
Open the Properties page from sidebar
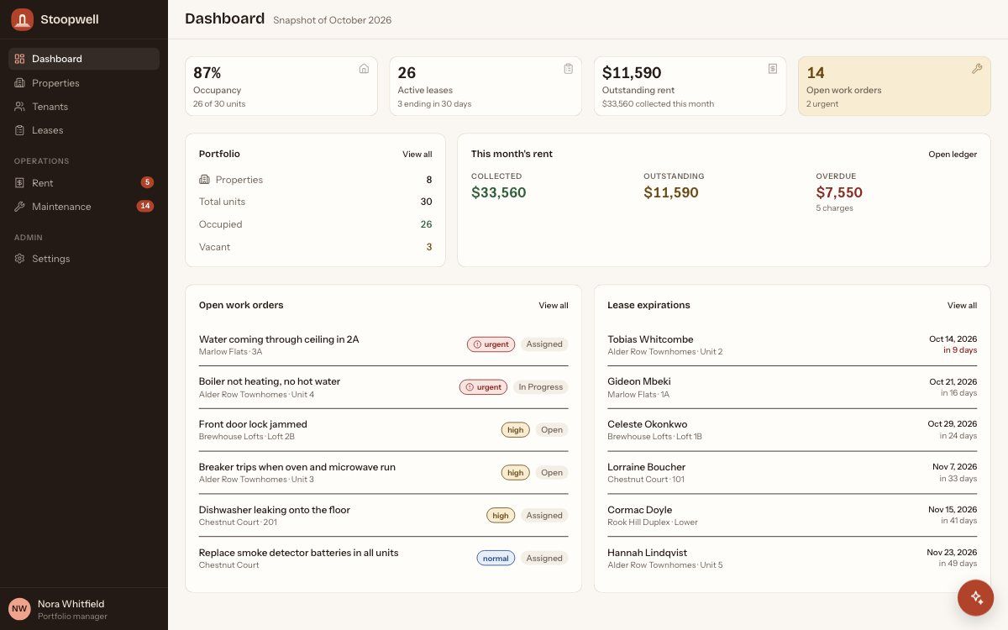84,83
